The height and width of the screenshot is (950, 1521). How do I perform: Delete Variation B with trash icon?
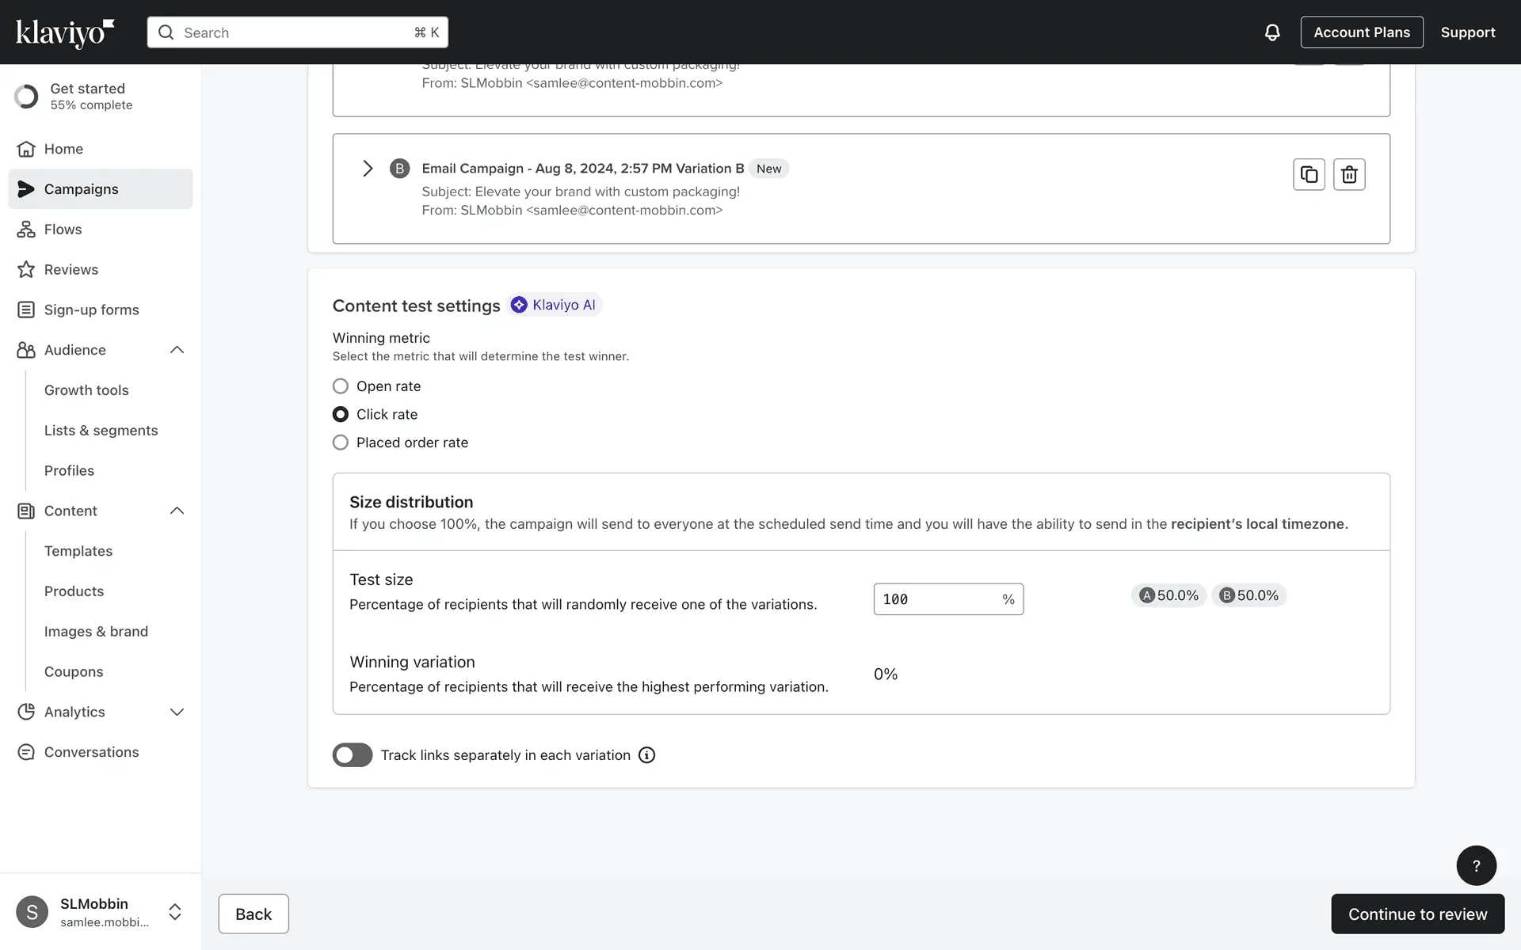click(1349, 174)
